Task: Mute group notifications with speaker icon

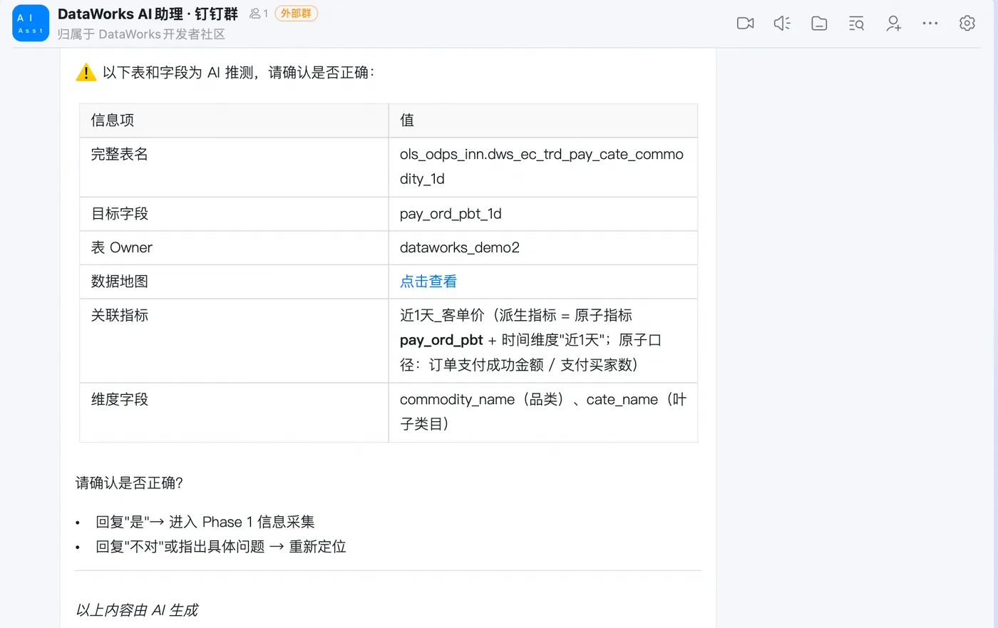Action: 782,24
